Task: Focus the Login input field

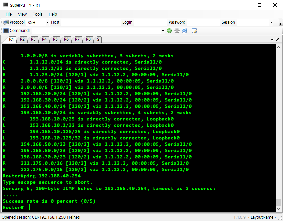Action: click(150, 22)
